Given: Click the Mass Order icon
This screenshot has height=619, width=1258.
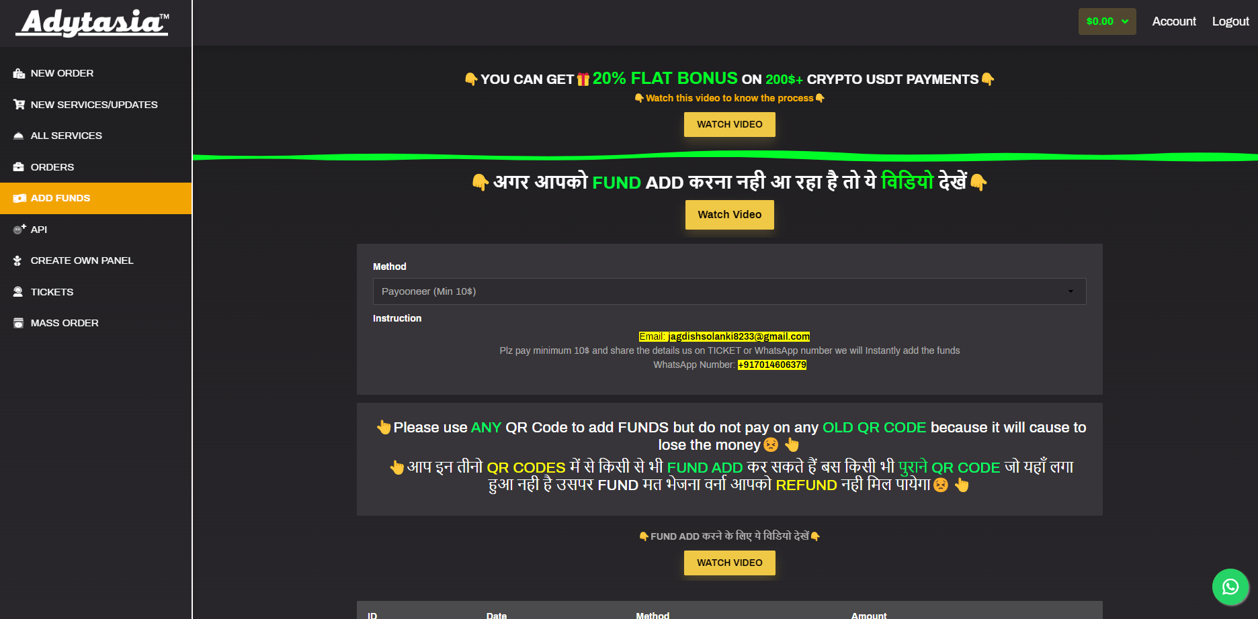Looking at the screenshot, I should click(x=19, y=323).
